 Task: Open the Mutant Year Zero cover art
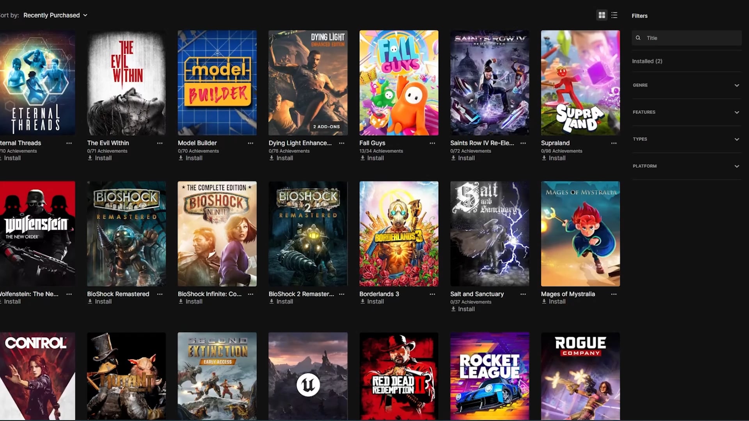point(126,376)
